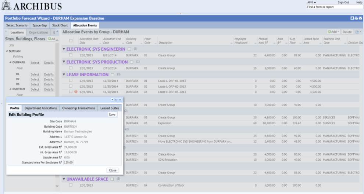Select the row checkbox for Lease L-DRP-02-2013
Viewport: 364px width, 194px height.
click(x=71, y=86)
